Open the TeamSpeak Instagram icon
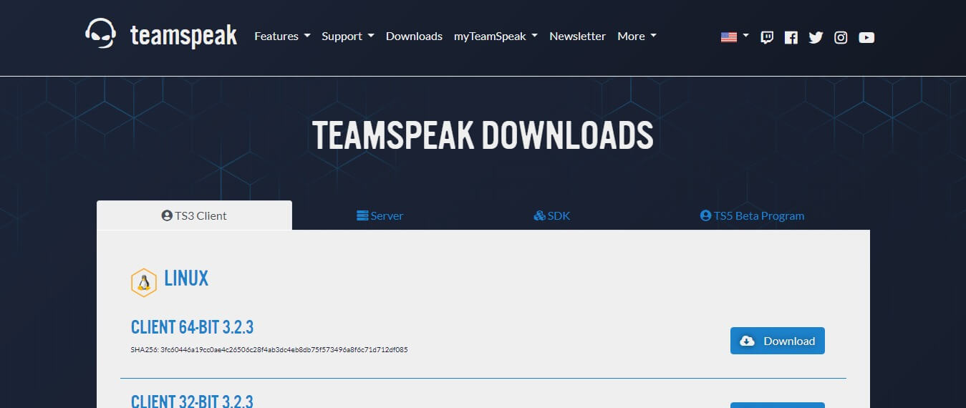The width and height of the screenshot is (966, 408). point(841,37)
